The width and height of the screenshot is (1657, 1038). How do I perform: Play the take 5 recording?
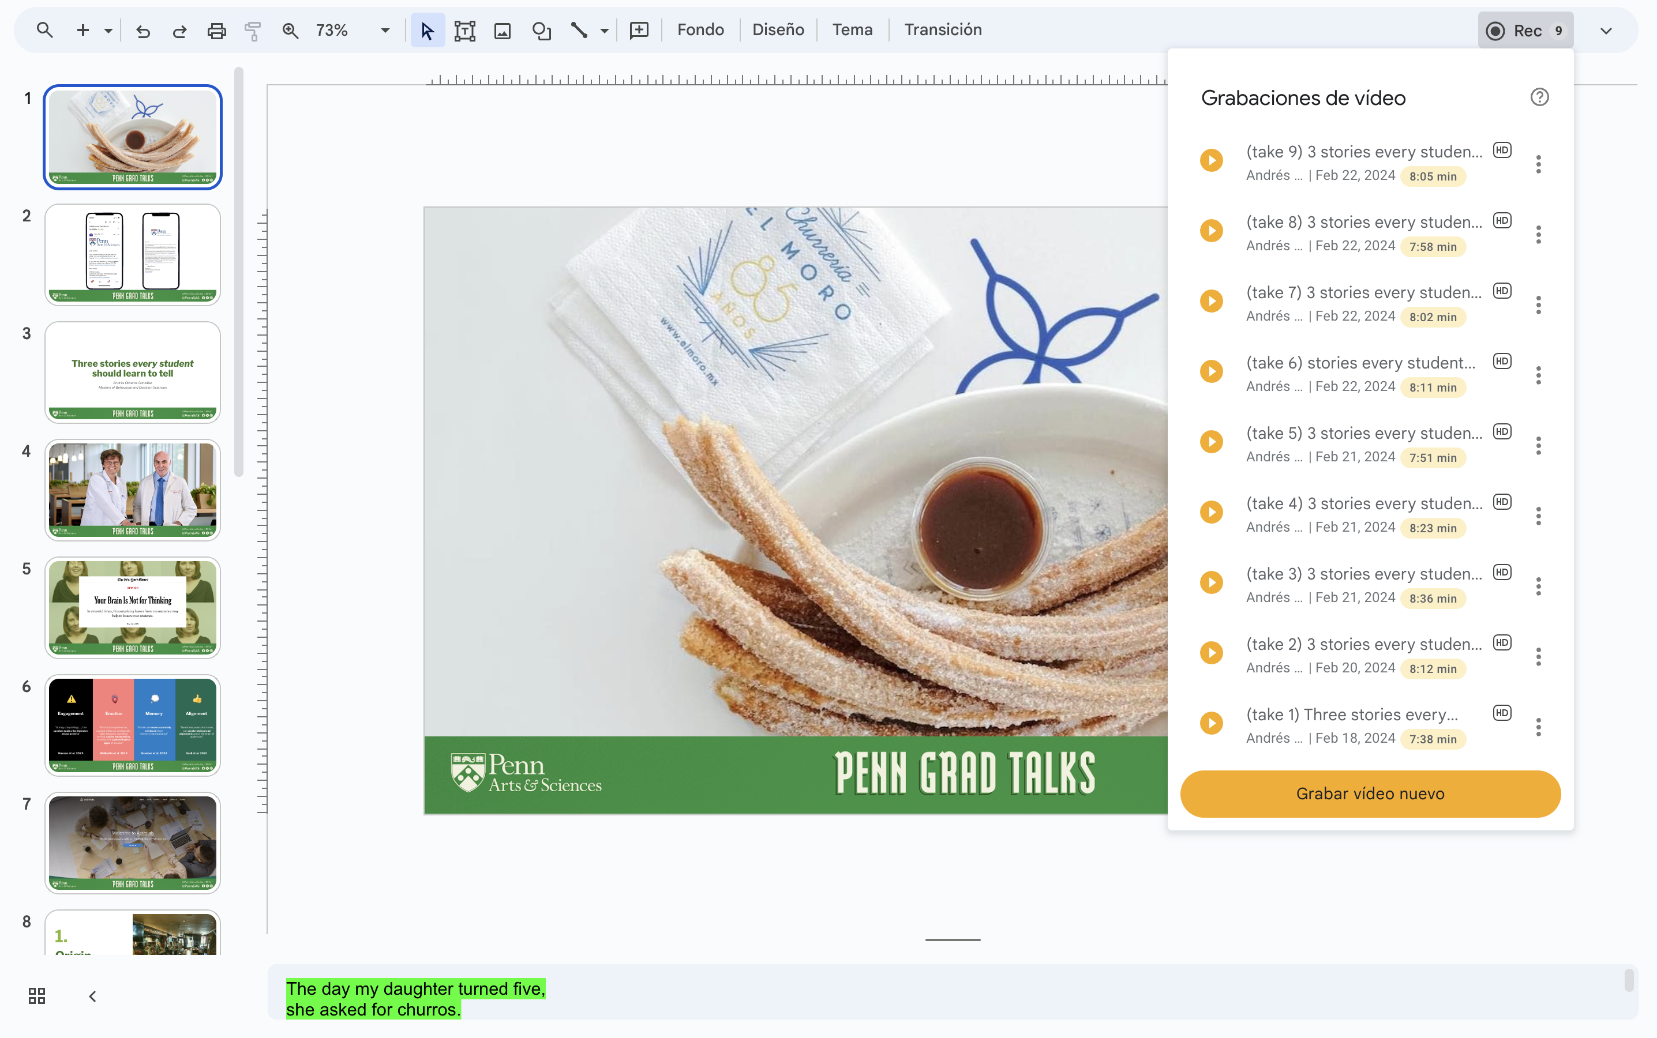(1212, 442)
